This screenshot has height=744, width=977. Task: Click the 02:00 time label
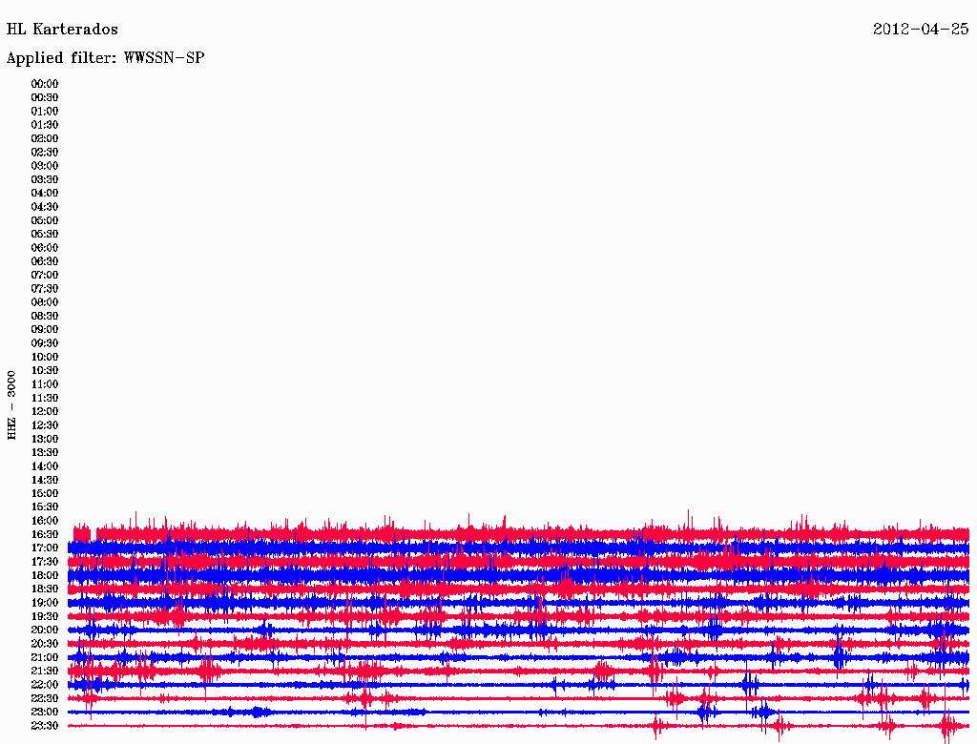[x=44, y=138]
